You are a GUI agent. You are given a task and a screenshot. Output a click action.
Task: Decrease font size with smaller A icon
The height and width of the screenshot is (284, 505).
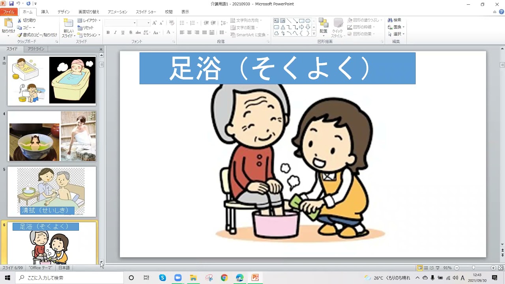tap(161, 23)
